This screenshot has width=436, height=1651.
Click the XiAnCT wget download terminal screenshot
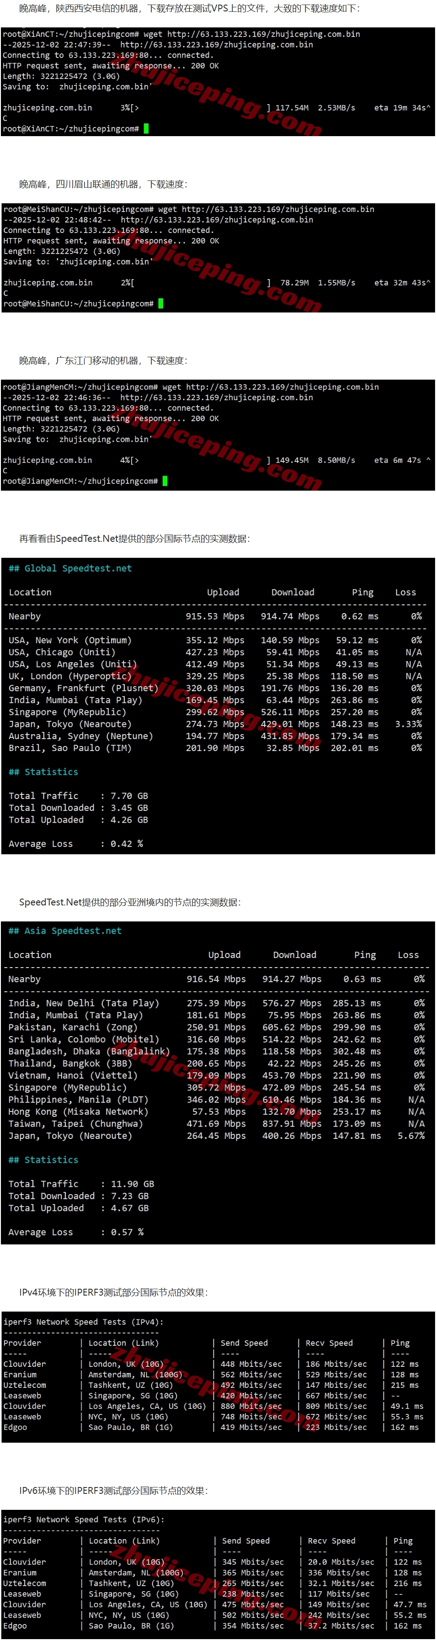[x=218, y=81]
